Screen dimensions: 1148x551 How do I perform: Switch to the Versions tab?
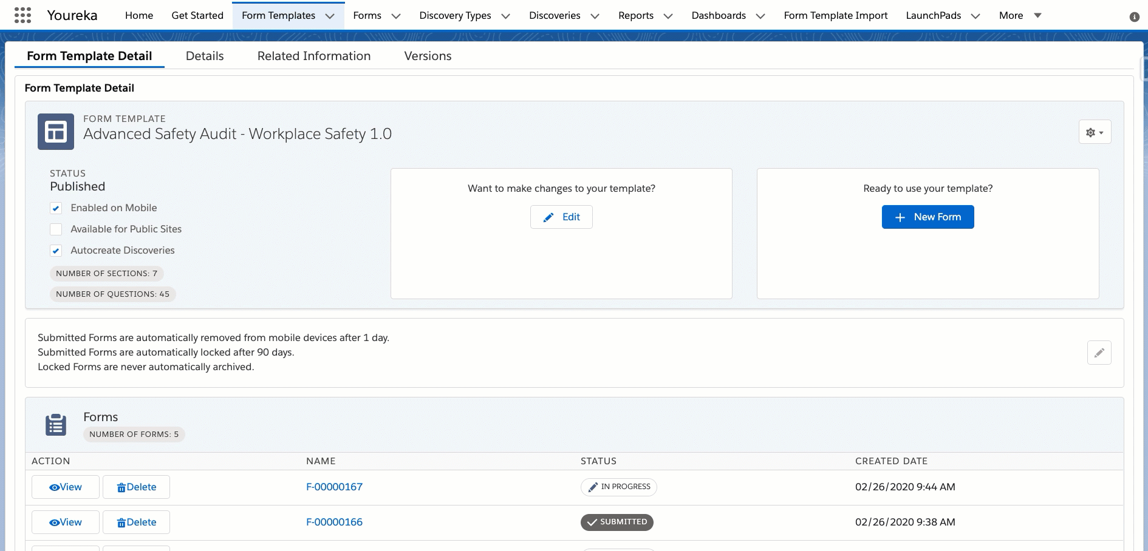(428, 56)
